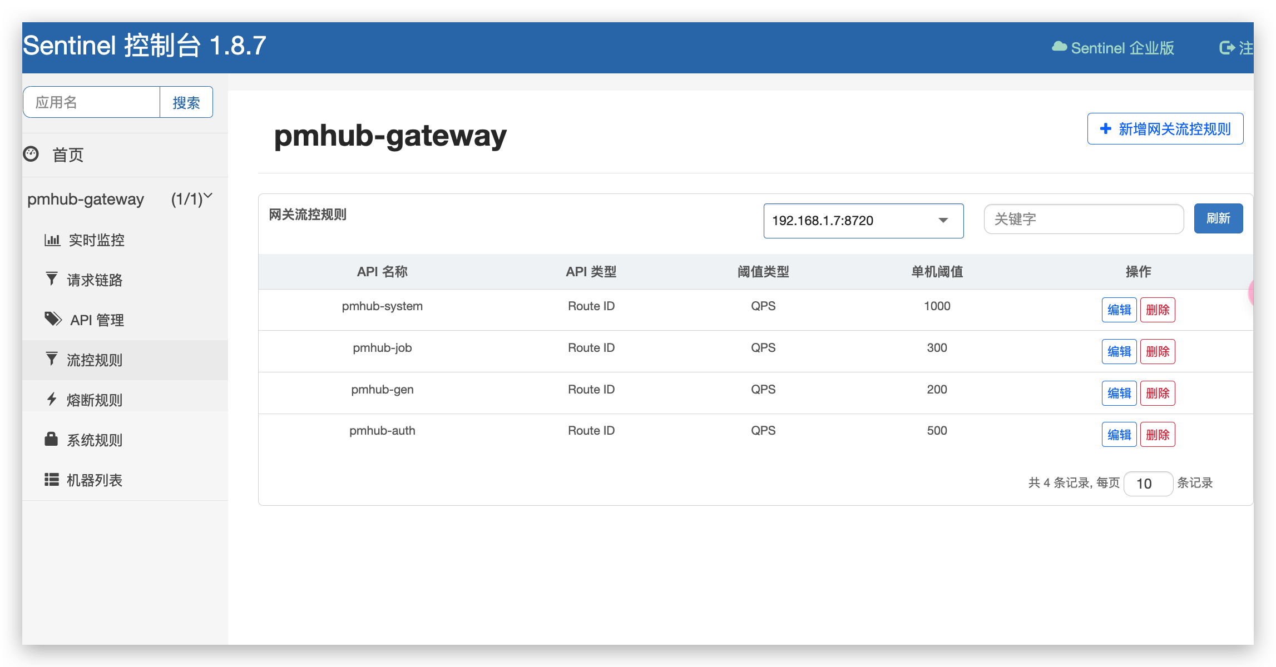Click the pmhub-gen API name cell
This screenshot has height=667, width=1276.
[x=382, y=390]
